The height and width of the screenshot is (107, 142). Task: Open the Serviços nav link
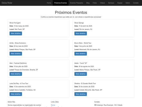tap(111, 3)
